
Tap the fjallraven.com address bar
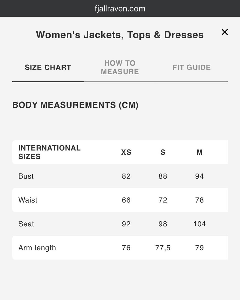point(120,9)
